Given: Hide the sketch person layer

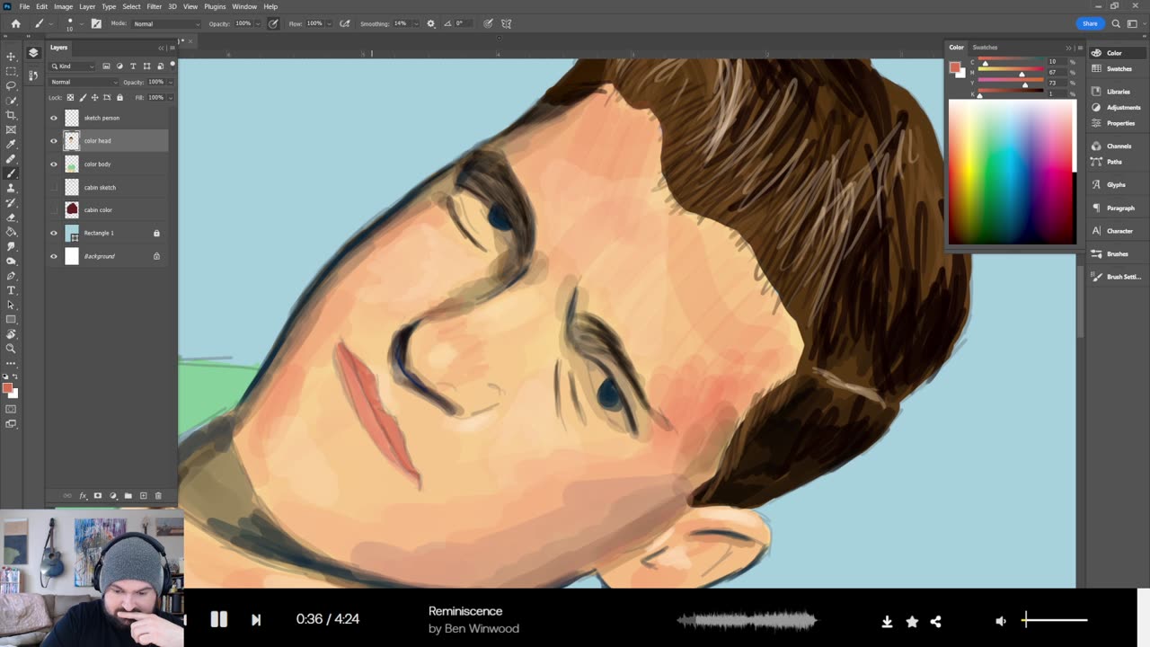Looking at the screenshot, I should [x=54, y=118].
